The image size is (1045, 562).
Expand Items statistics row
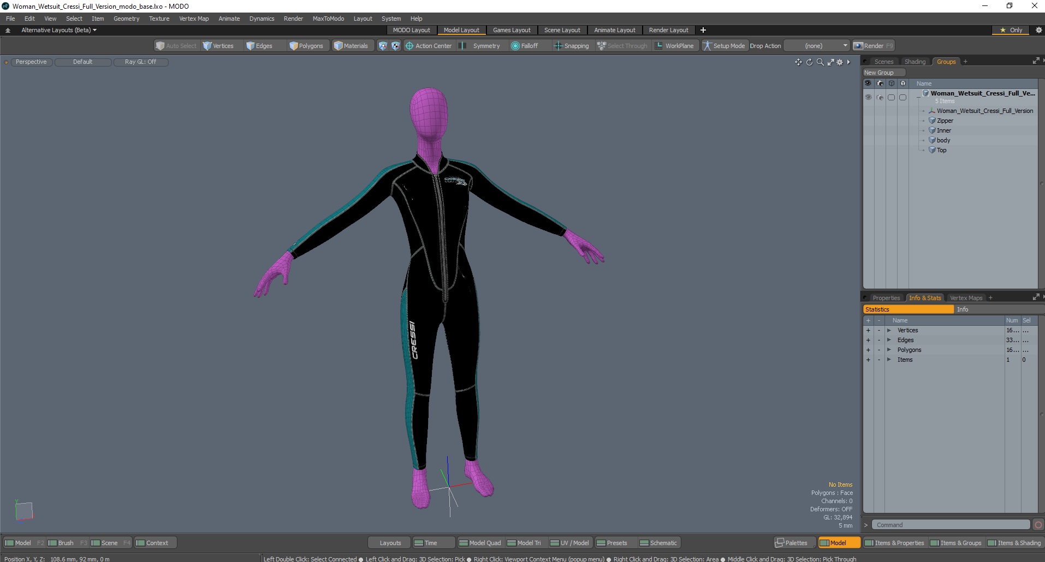point(889,360)
